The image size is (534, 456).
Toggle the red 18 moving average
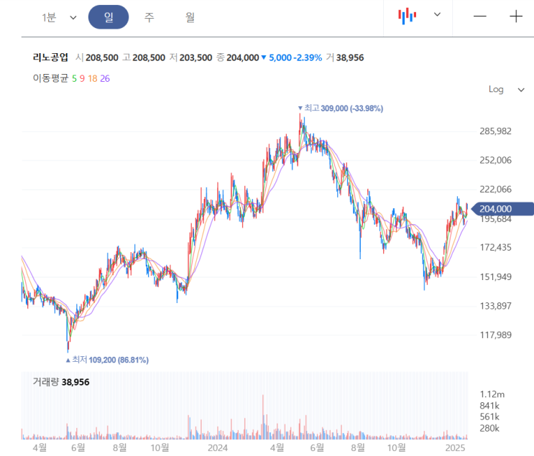coord(93,78)
